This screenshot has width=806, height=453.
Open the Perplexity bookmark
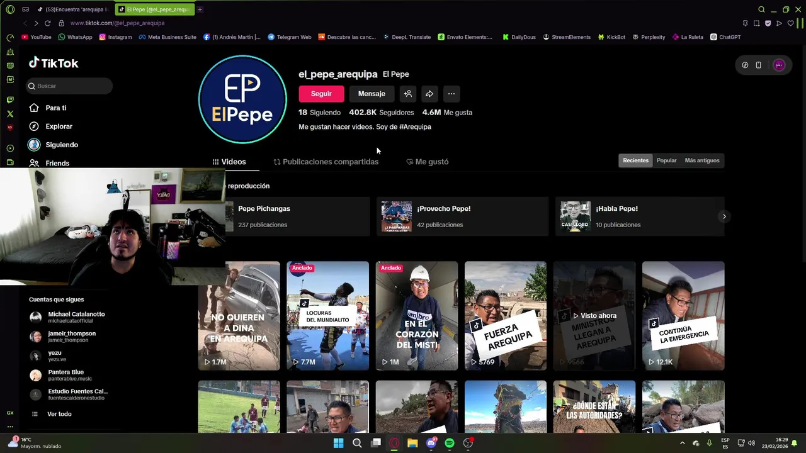tap(649, 37)
